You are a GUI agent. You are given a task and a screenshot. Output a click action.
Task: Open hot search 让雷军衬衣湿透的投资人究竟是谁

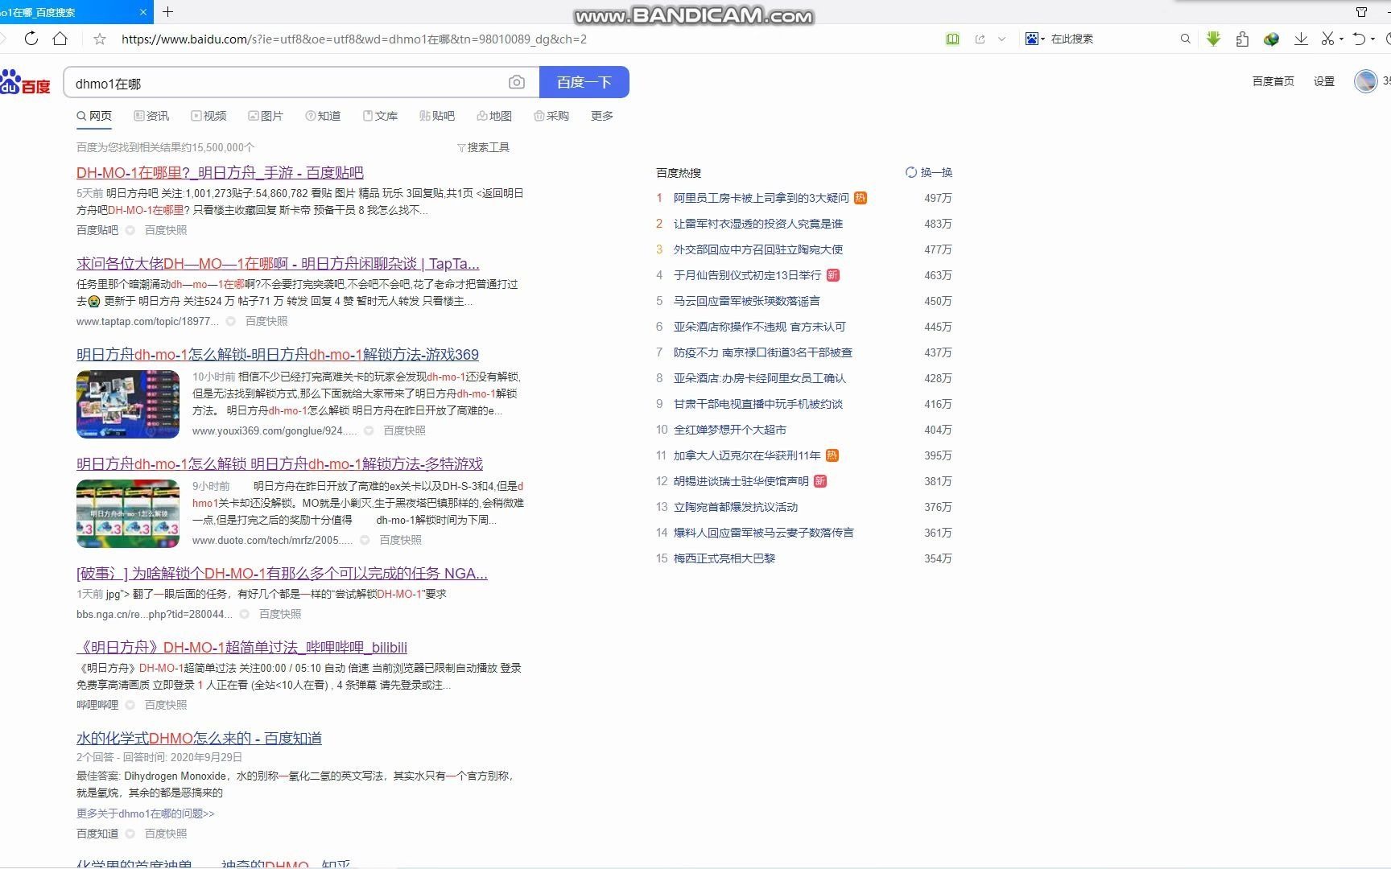tap(758, 224)
